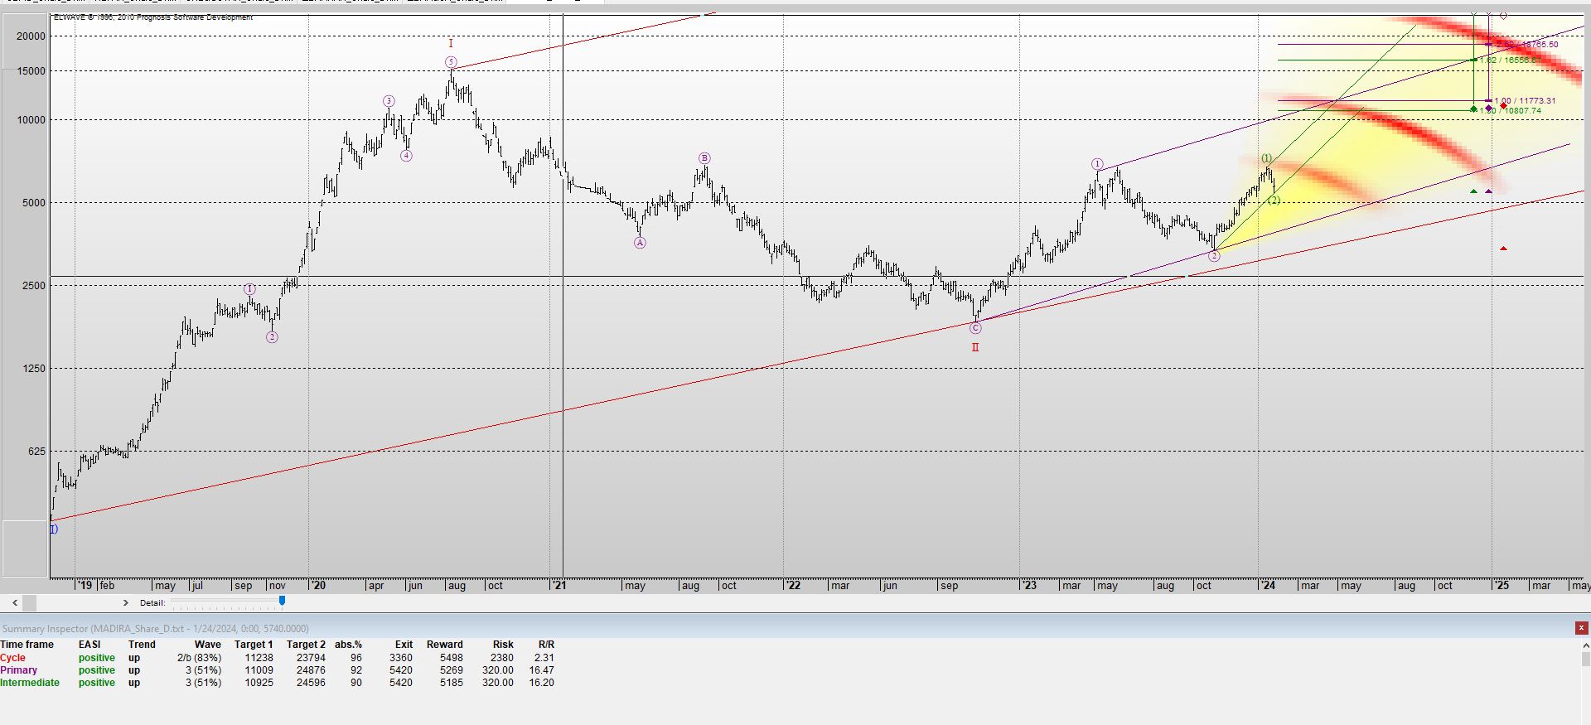1591x725 pixels.
Task: Select the circled wave A label
Action: [640, 243]
